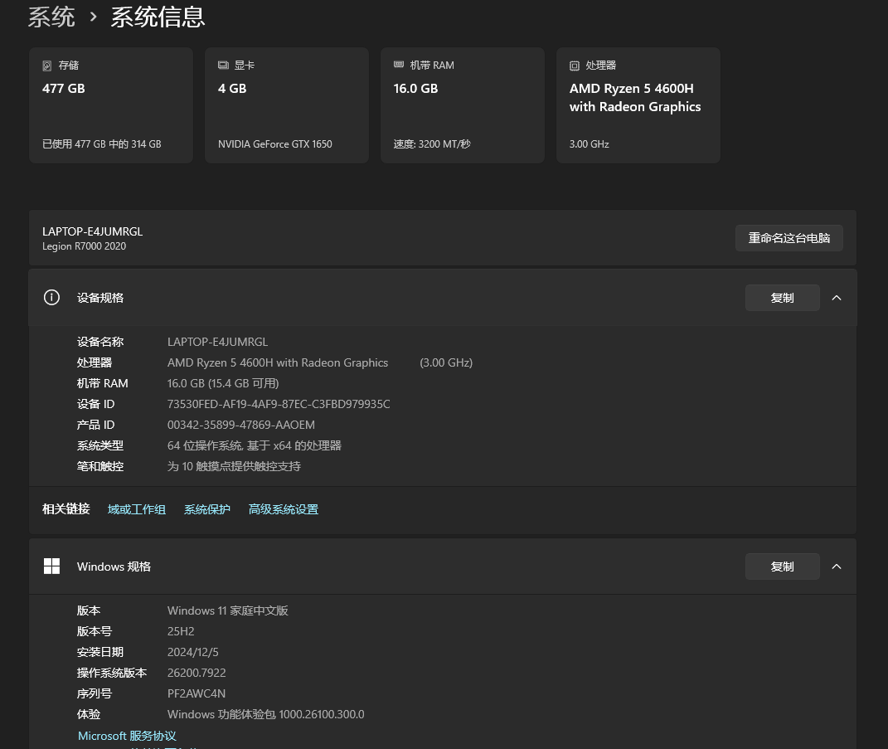The height and width of the screenshot is (749, 888).
Task: Collapse the Windows 规格 section with its chevron
Action: pyautogui.click(x=837, y=567)
